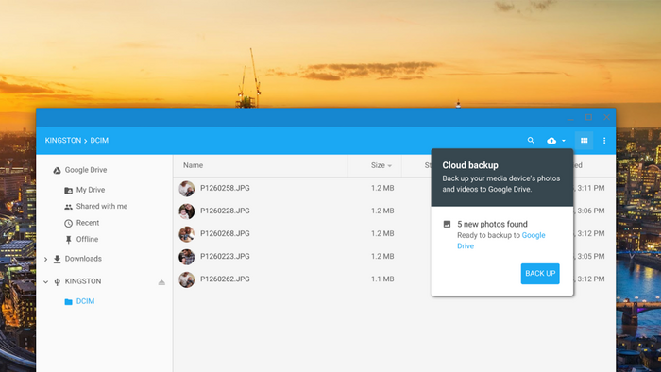Click the photo icon beside new photos found
This screenshot has height=372, width=661.
click(x=447, y=224)
